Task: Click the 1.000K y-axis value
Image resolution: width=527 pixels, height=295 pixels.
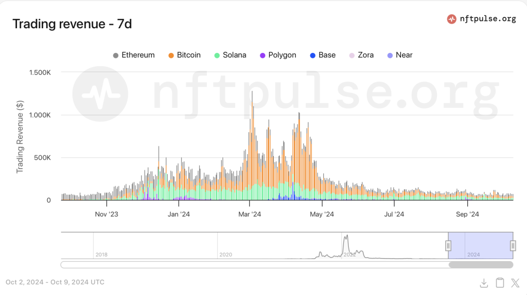Action: [40, 115]
